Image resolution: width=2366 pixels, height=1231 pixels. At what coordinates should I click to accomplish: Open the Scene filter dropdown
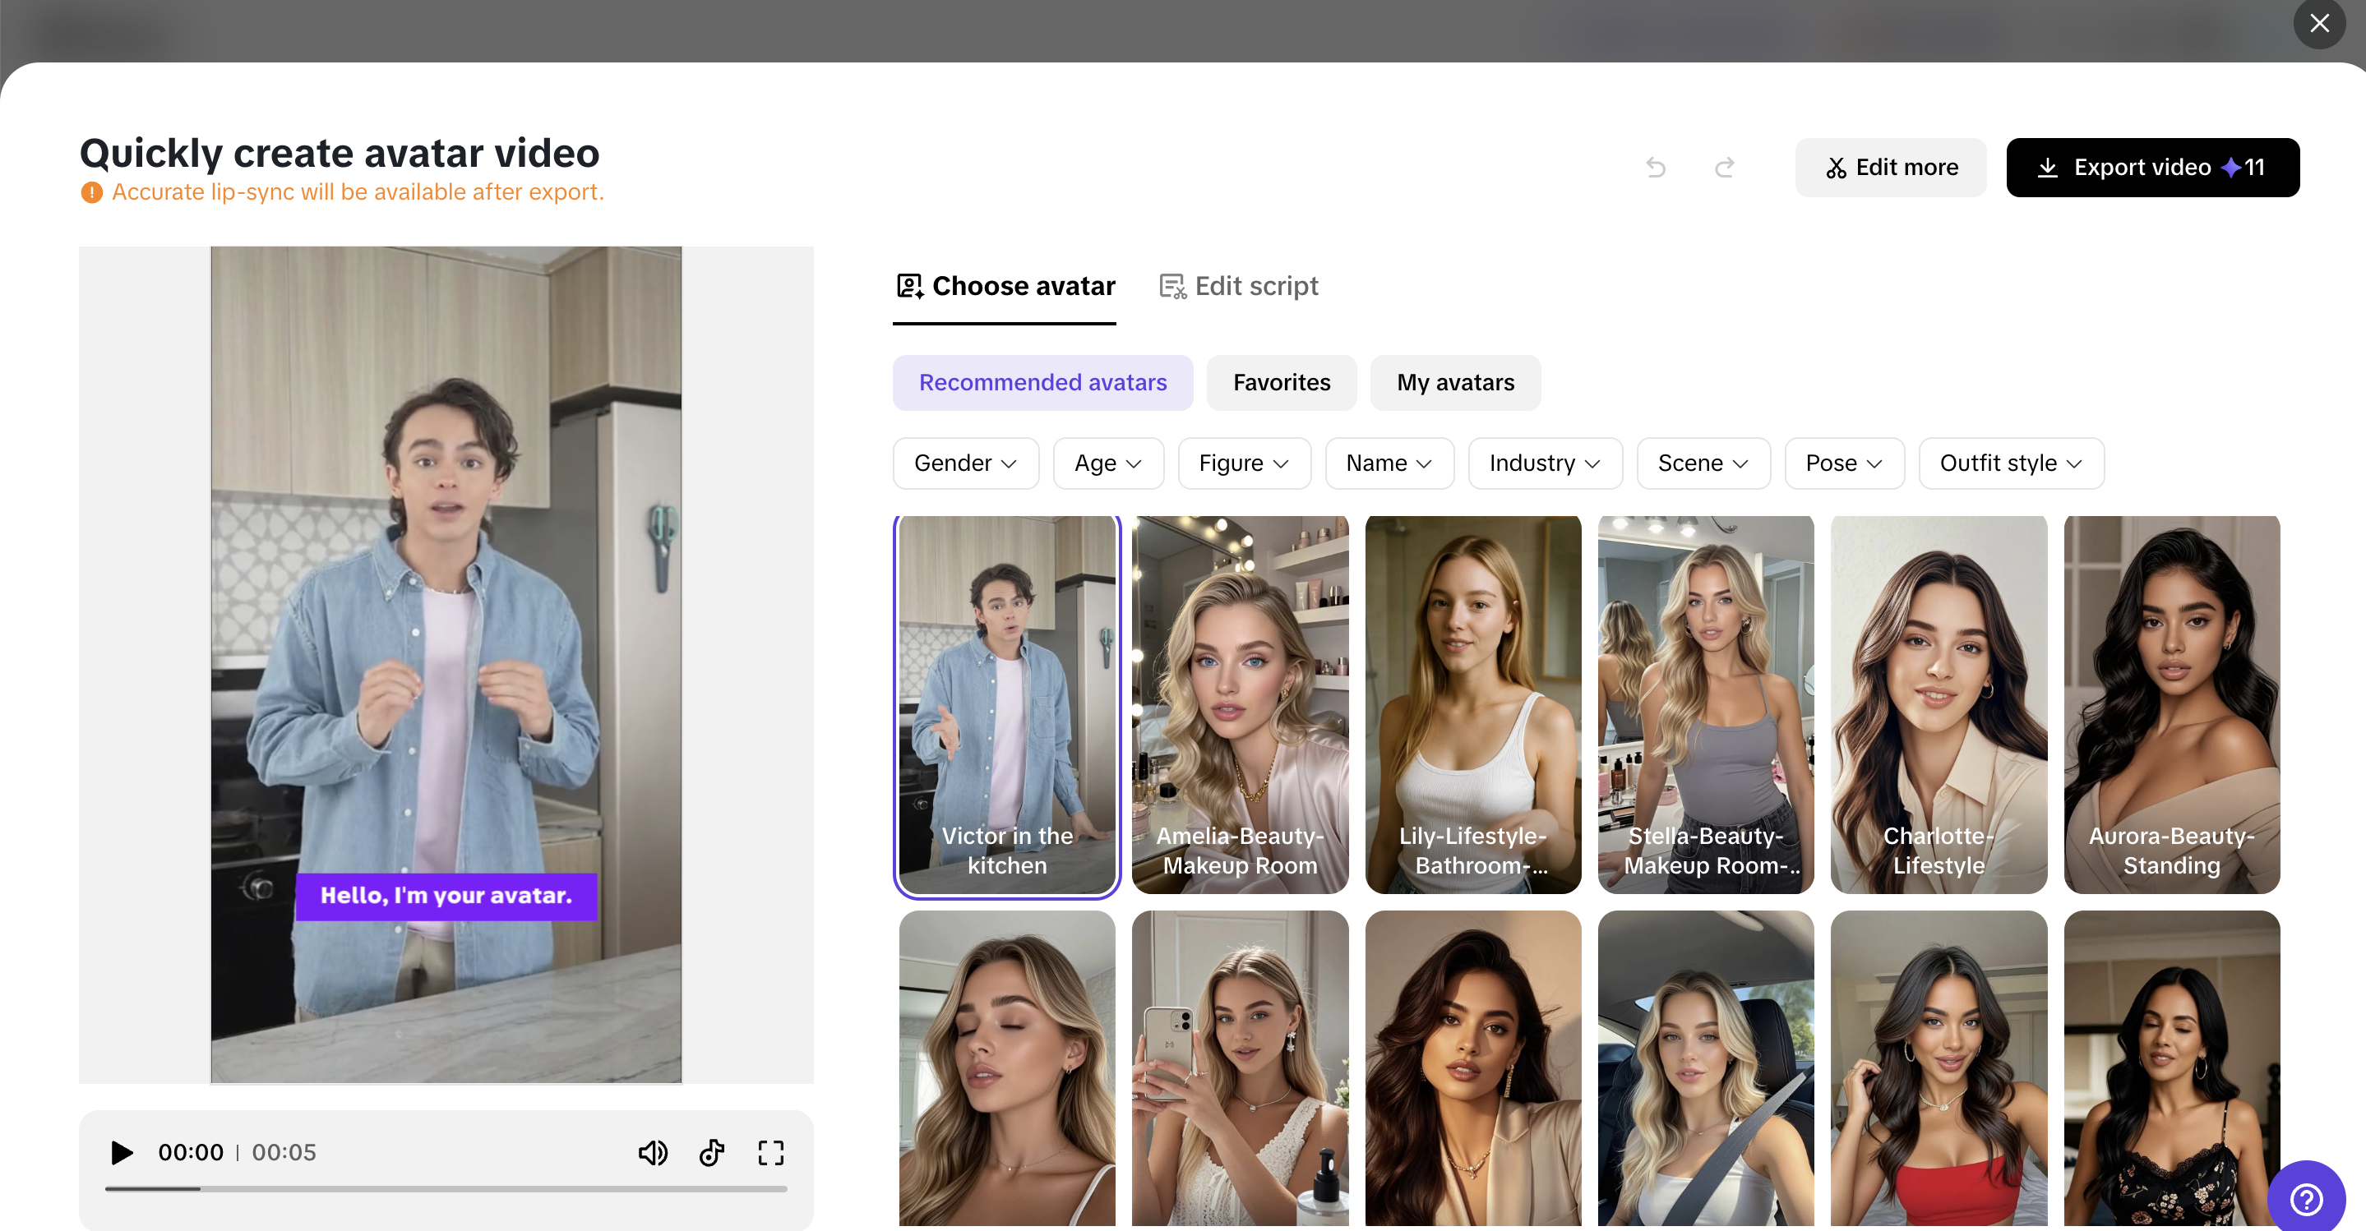[1703, 463]
